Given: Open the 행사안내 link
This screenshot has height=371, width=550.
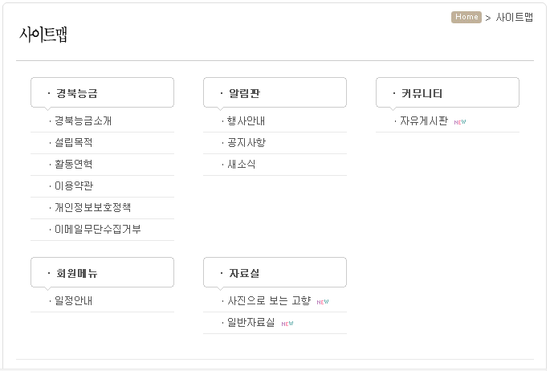Looking at the screenshot, I should [246, 121].
